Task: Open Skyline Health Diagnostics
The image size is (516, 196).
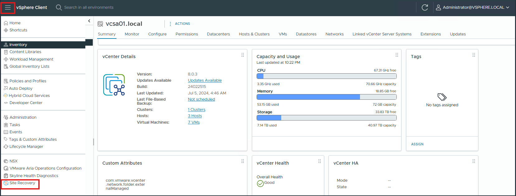Action: point(34,176)
